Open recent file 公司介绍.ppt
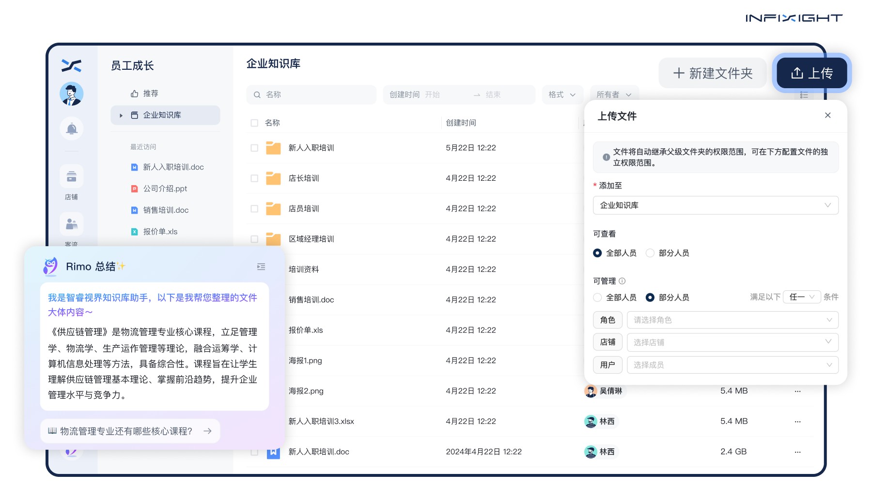The width and height of the screenshot is (872, 504). pos(159,189)
